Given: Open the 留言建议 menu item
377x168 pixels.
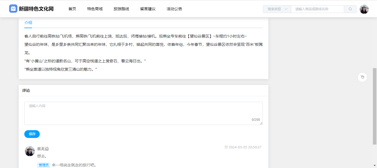Looking at the screenshot, I should click(148, 9).
